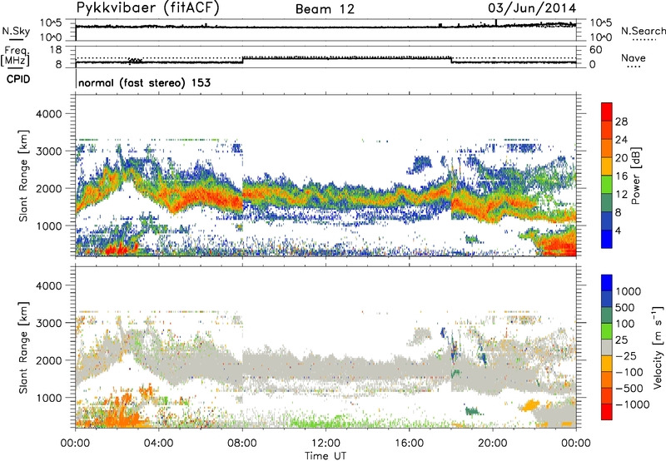Select the '-500' value on the velocity scale
This screenshot has width=666, height=461.
pos(629,388)
